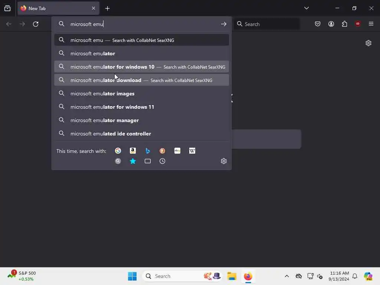Go forward to next page
The height and width of the screenshot is (285, 380).
22,24
